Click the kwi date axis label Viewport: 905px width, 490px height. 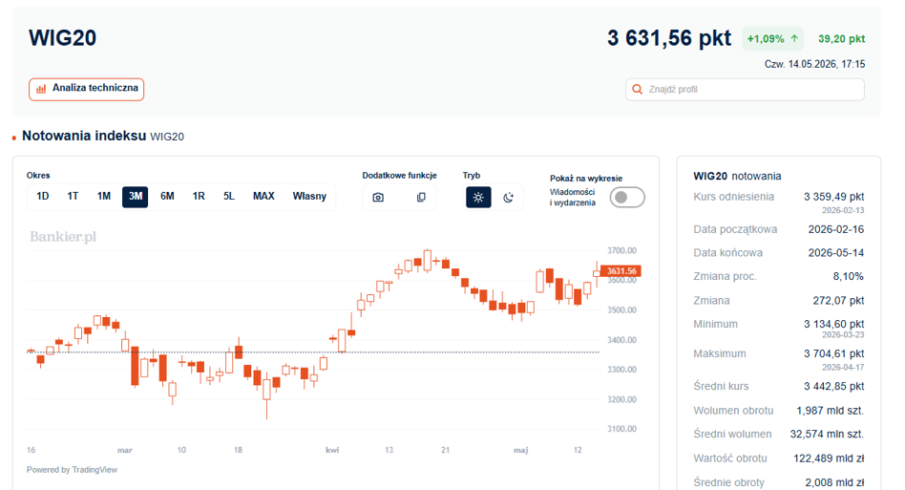[332, 450]
